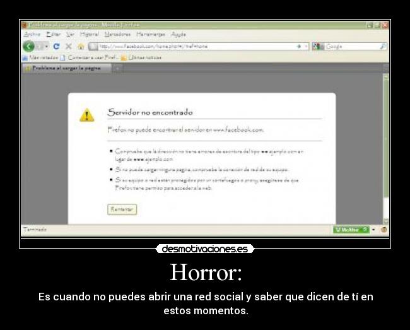
Task: Open the 'Últimas noticias' bookmark feed
Action: tap(141, 57)
